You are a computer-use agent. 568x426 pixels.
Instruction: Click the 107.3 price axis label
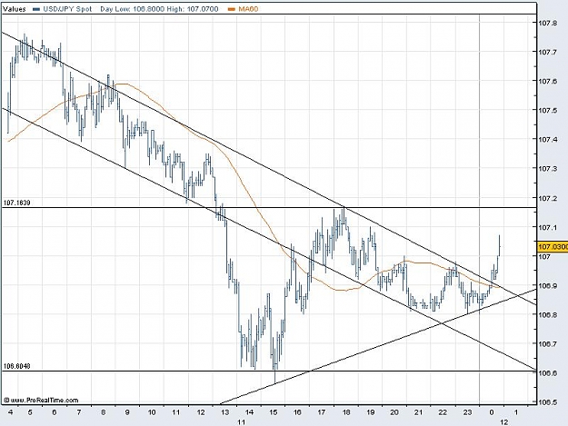point(547,169)
